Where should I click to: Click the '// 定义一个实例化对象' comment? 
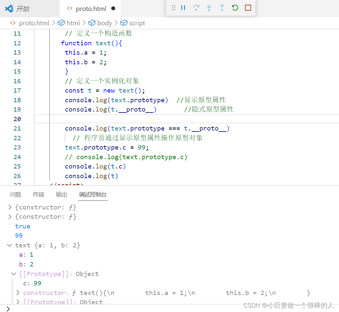tap(102, 81)
